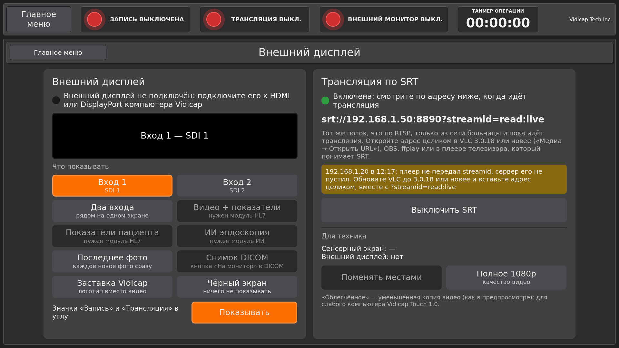Click the yellow streamid warning message
Screen dimensions: 619x348
click(x=444, y=179)
